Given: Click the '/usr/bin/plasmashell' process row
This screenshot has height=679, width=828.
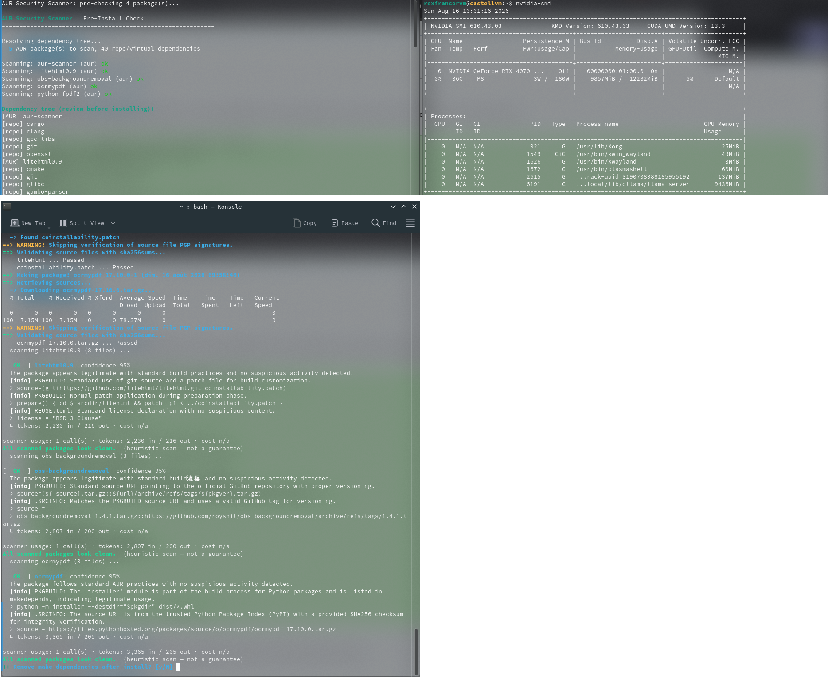Looking at the screenshot, I should (x=585, y=169).
